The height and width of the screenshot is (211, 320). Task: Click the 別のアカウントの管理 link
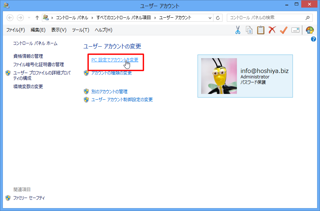(x=109, y=92)
